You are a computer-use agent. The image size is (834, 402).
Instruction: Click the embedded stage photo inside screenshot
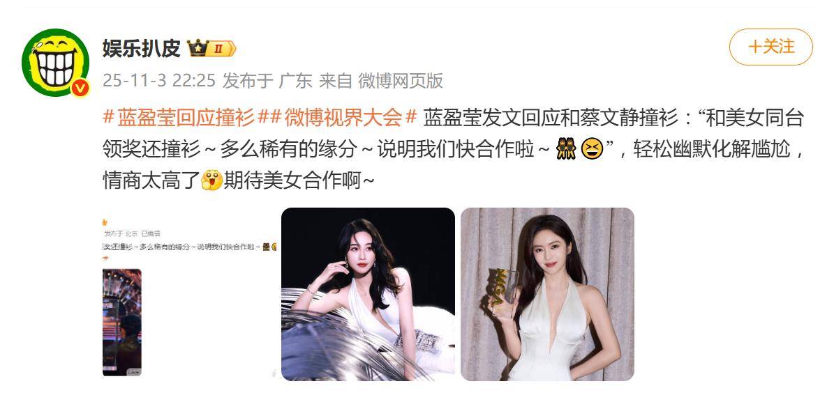point(122,323)
